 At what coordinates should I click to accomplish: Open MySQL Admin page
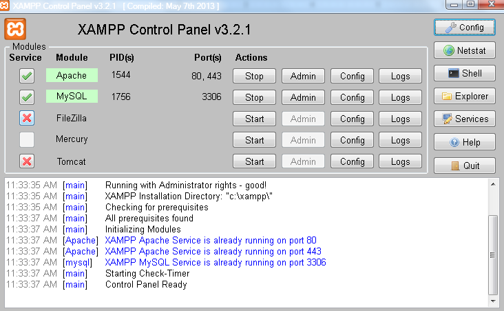coord(303,97)
